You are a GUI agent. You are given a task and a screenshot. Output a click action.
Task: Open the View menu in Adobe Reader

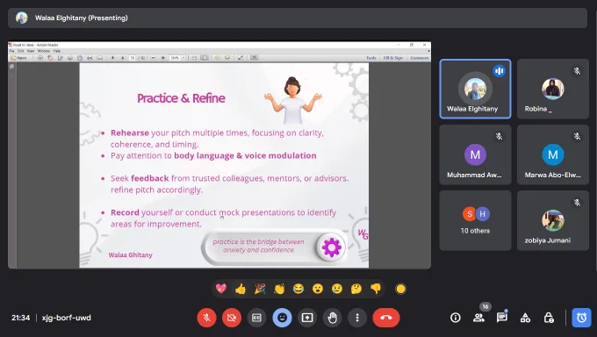pos(31,51)
